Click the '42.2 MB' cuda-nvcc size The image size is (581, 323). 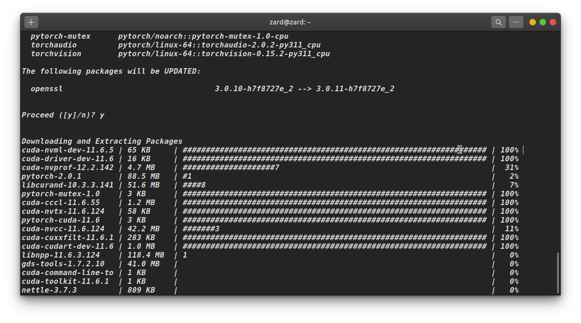point(144,229)
